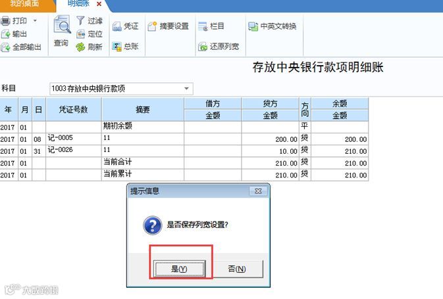Click day cell 31 in 记-0026 row
Image resolution: width=443 pixels, height=299 pixels.
pos(39,151)
